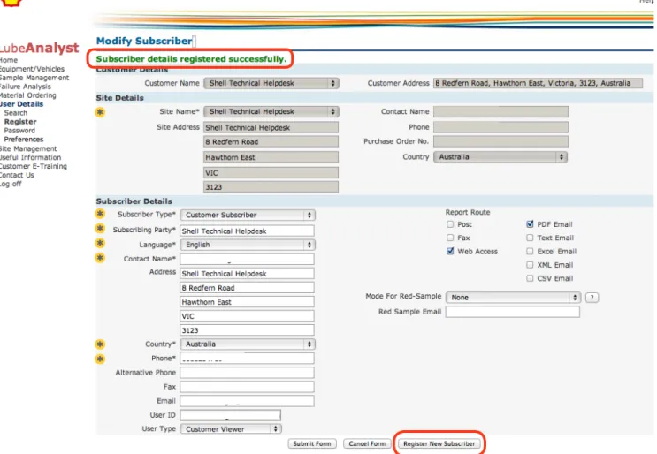
Task: Click Log off in the sidebar
Action: 11,184
